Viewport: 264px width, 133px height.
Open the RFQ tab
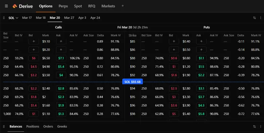tap(92, 6)
